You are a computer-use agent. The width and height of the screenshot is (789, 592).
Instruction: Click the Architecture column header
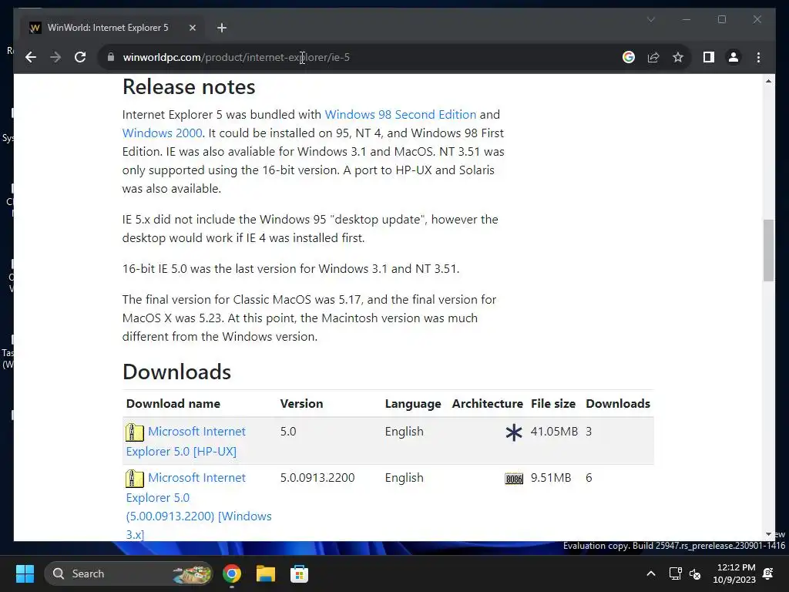pyautogui.click(x=487, y=404)
